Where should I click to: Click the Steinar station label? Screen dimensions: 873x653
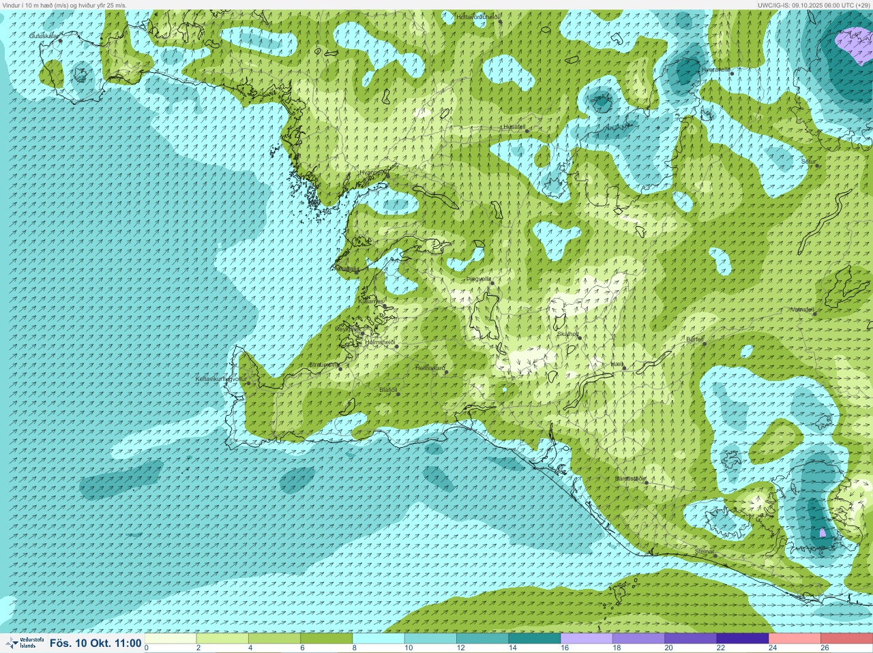click(705, 551)
